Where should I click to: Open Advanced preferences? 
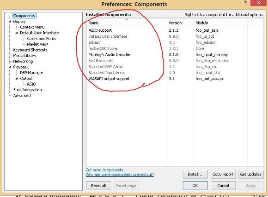coord(22,96)
